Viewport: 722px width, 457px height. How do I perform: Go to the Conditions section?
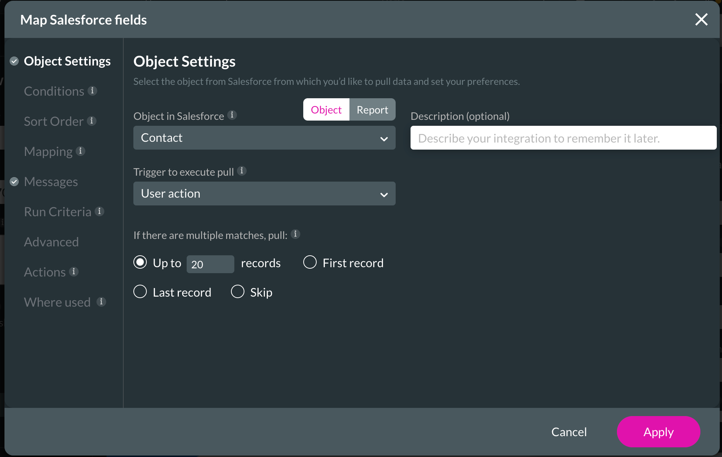tap(54, 91)
